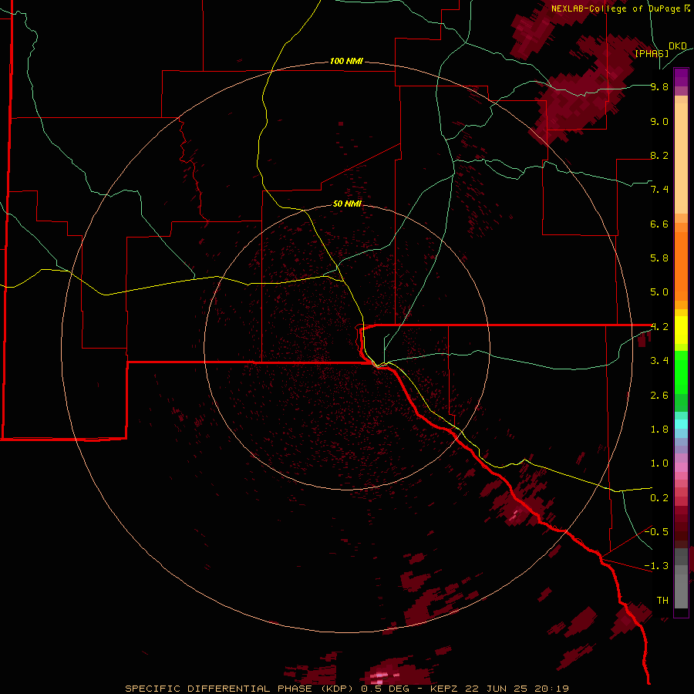694x694 pixels.
Task: Click the 9.0 value on the color scale
Action: (659, 122)
